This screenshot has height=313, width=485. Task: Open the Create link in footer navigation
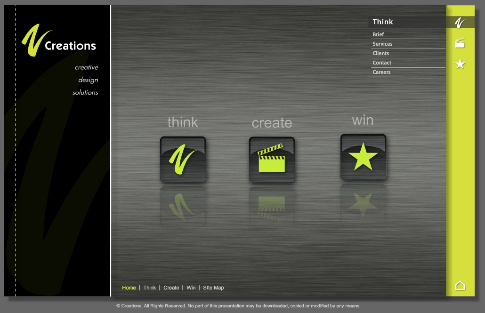(171, 288)
